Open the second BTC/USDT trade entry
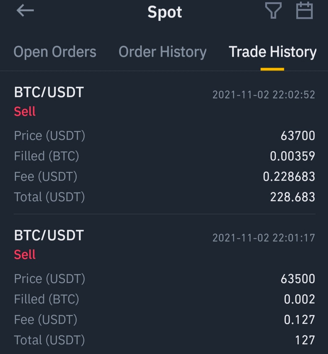 click(x=165, y=287)
